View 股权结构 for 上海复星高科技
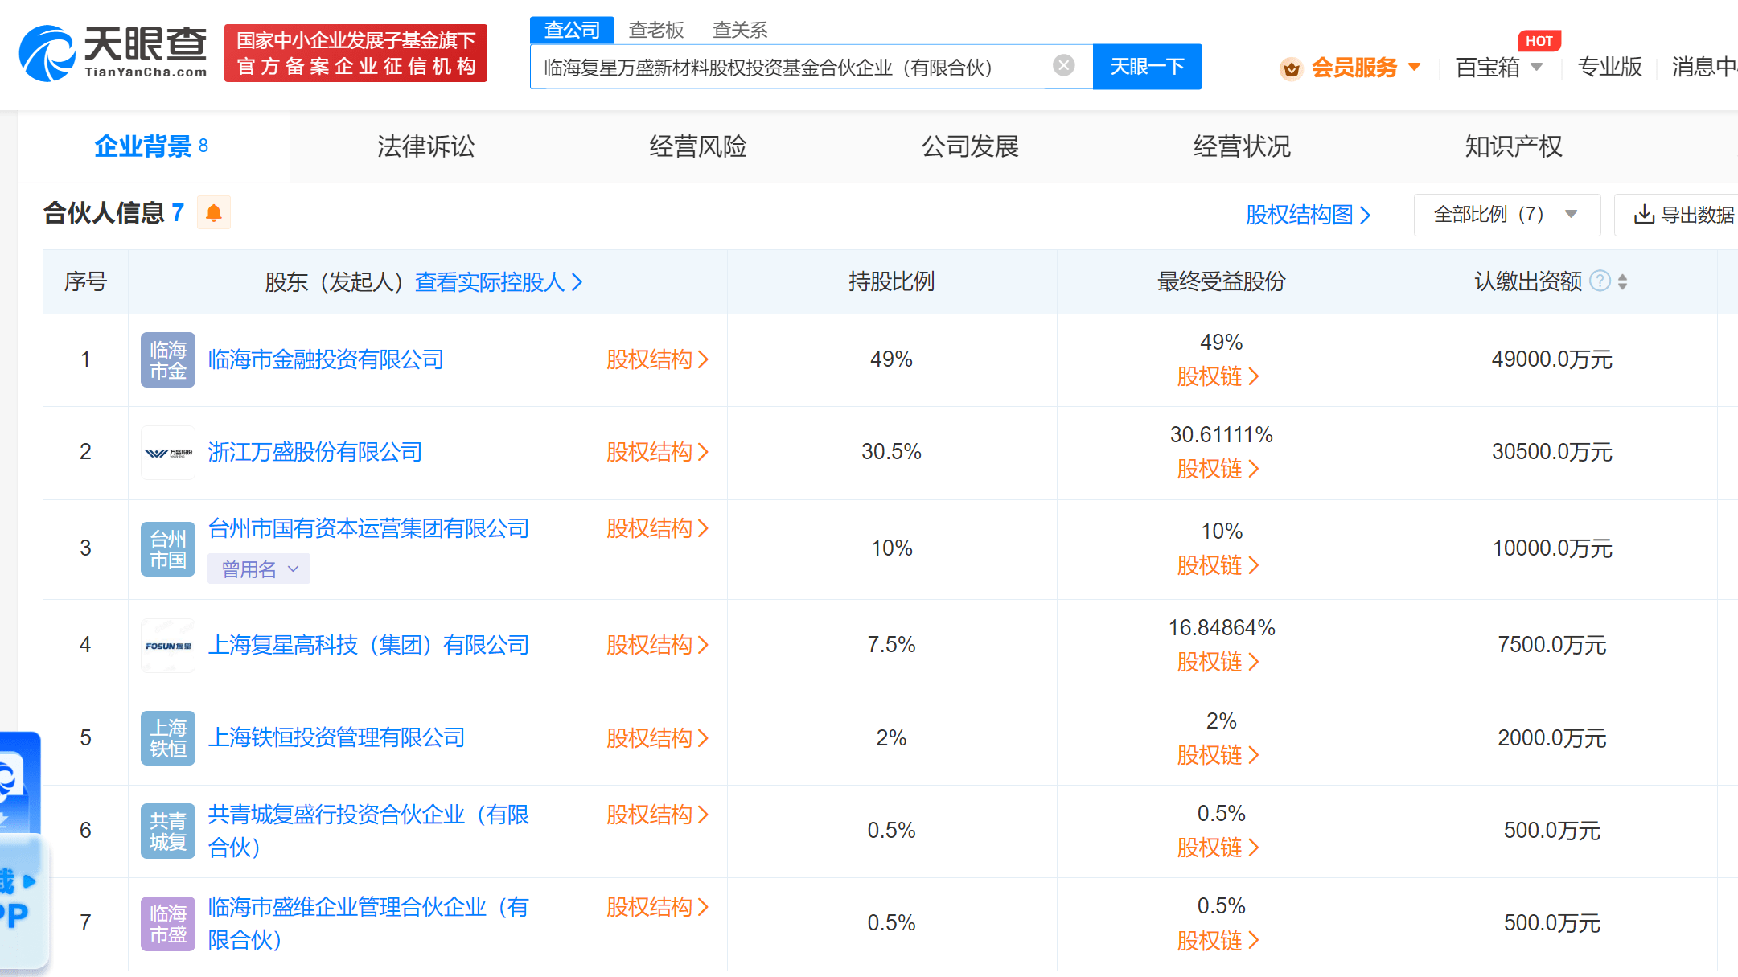This screenshot has height=977, width=1738. (657, 645)
